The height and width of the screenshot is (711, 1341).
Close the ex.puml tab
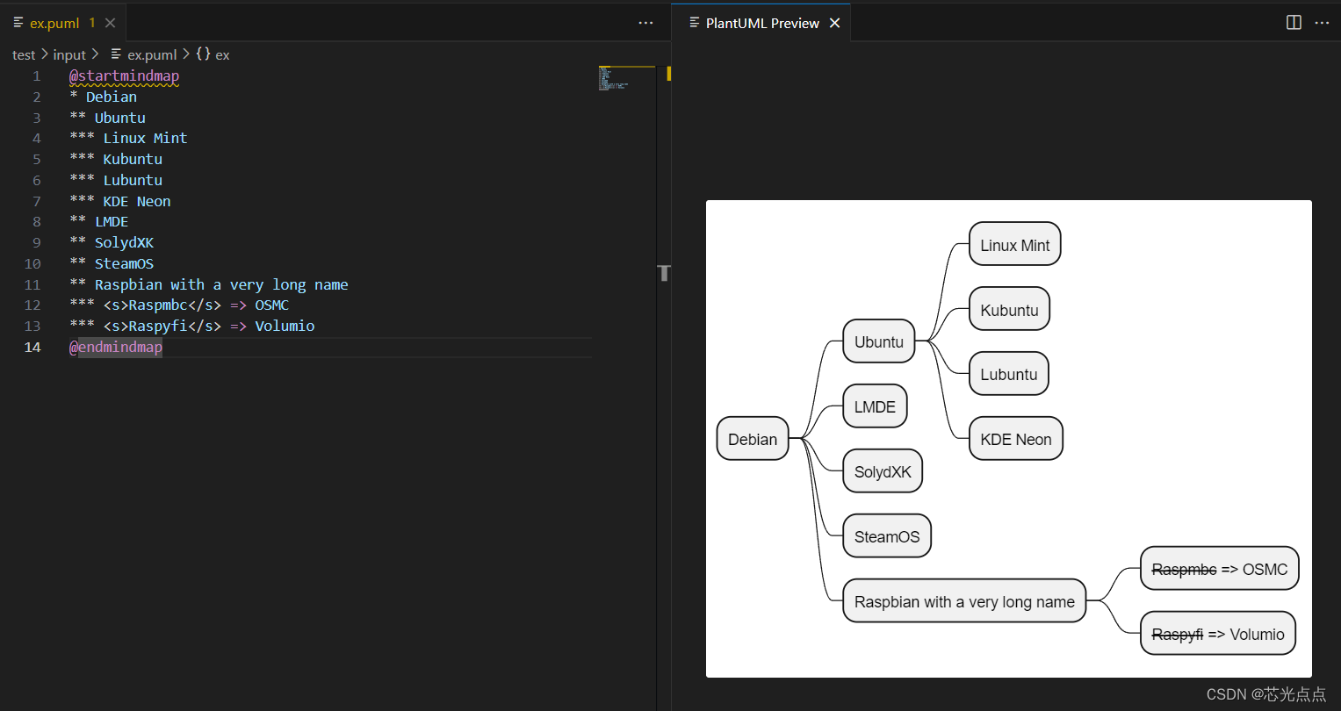tap(109, 22)
